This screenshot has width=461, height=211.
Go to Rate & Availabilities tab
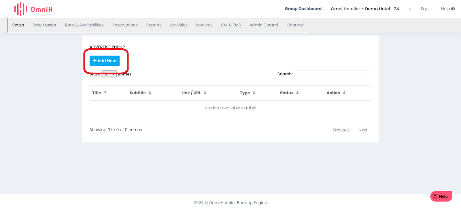[84, 25]
